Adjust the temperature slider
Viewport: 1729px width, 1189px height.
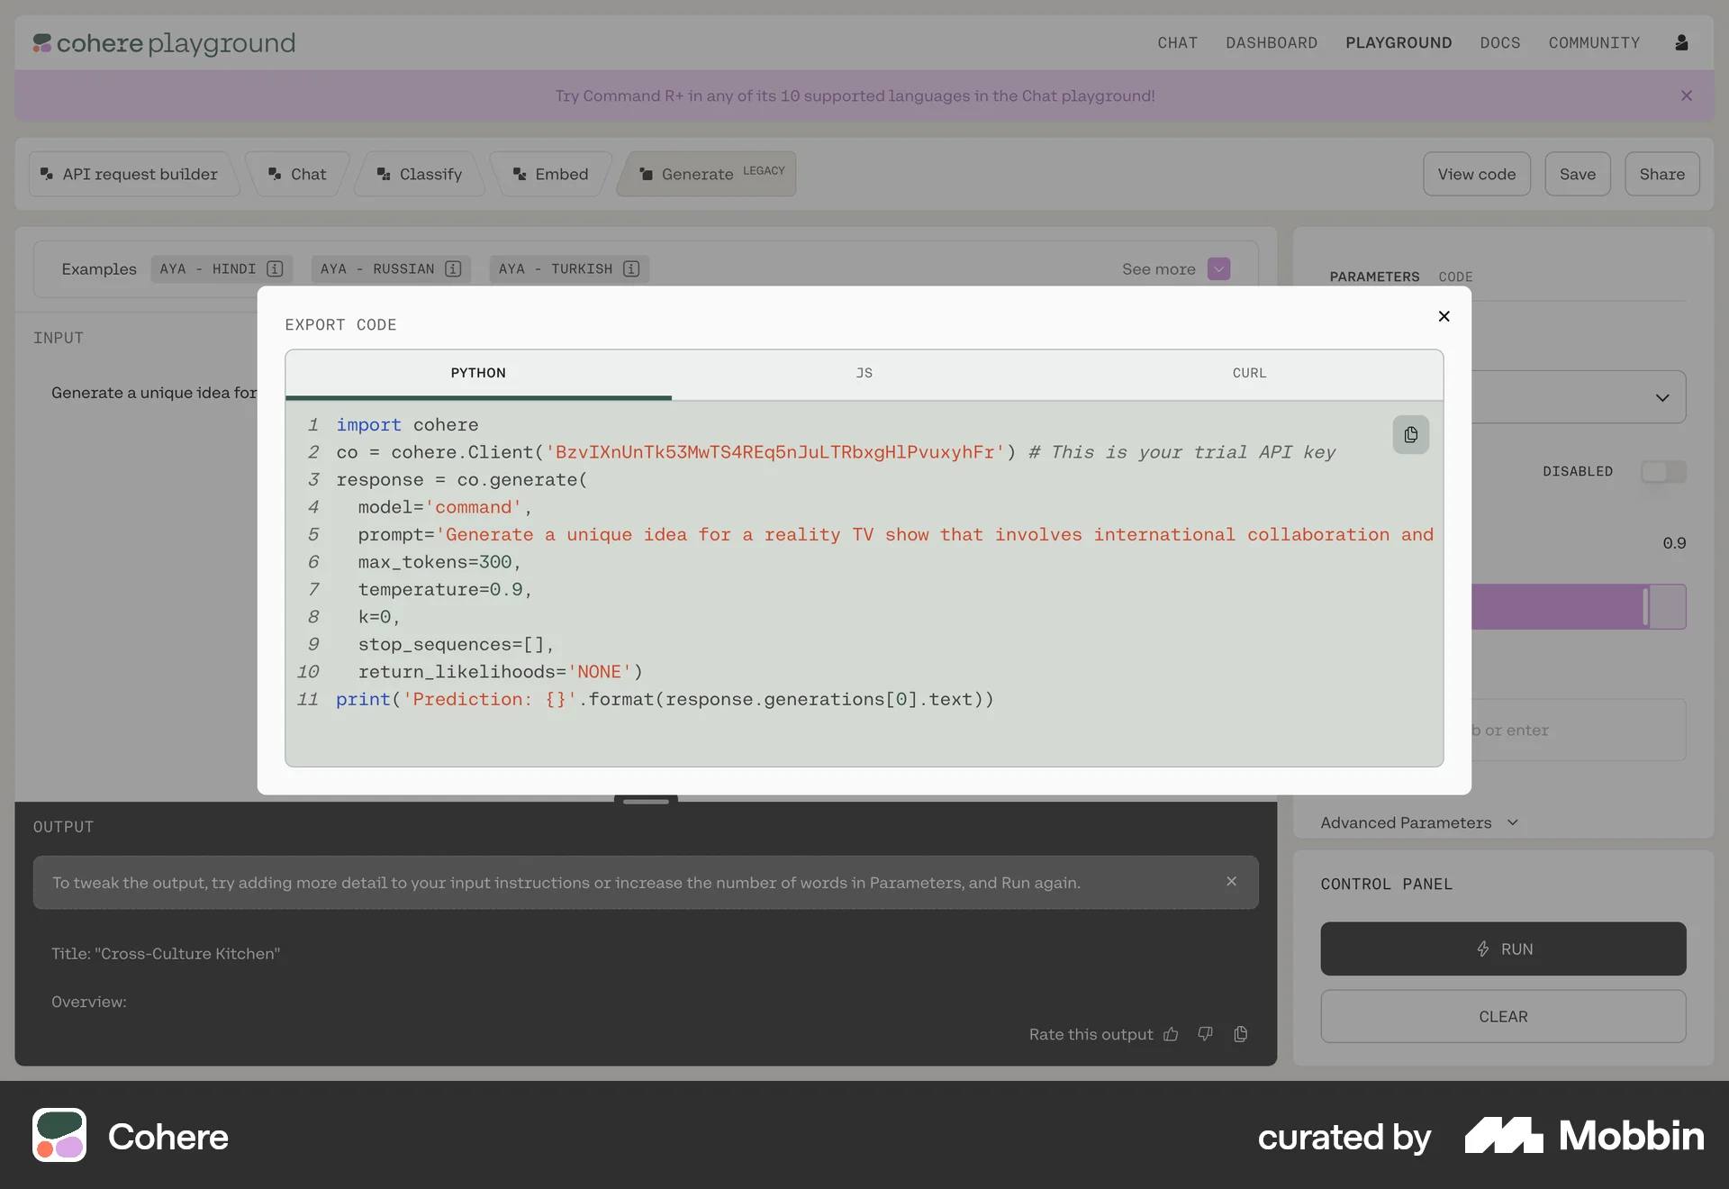click(1646, 606)
